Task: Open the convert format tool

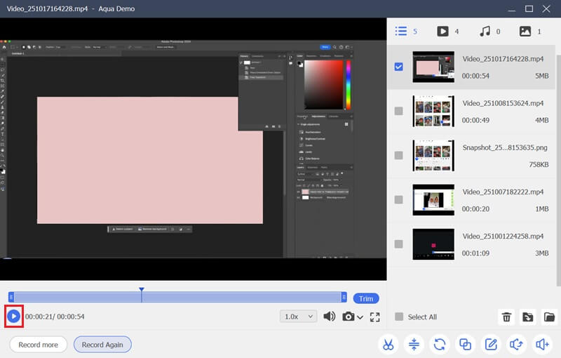Action: [x=440, y=345]
